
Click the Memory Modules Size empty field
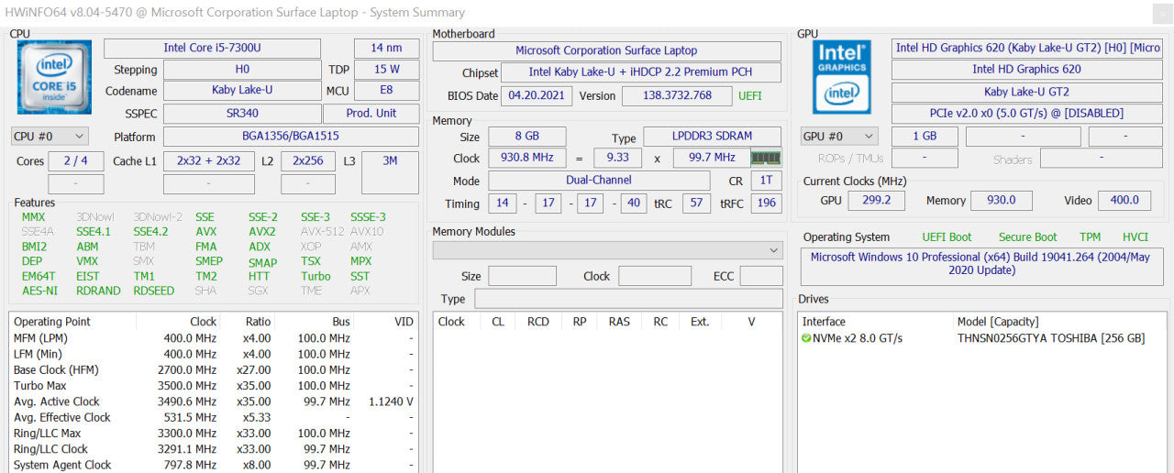pyautogui.click(x=522, y=276)
